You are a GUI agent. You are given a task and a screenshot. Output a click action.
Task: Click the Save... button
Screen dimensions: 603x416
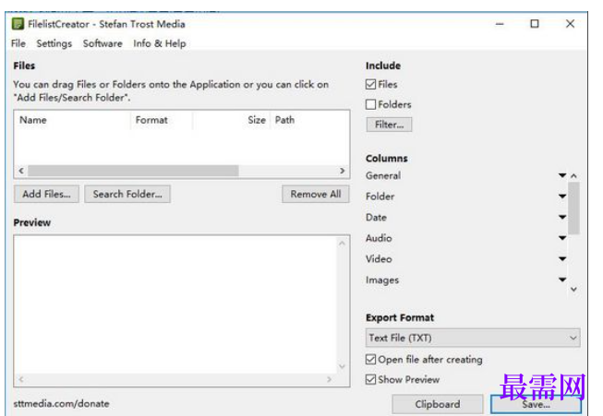pyautogui.click(x=537, y=404)
